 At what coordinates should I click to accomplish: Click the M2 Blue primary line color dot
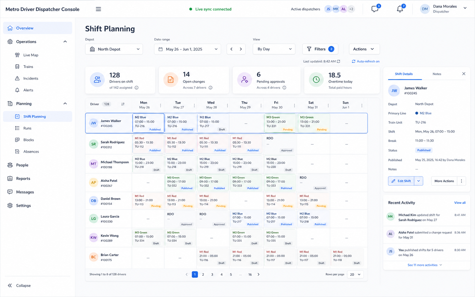point(417,113)
